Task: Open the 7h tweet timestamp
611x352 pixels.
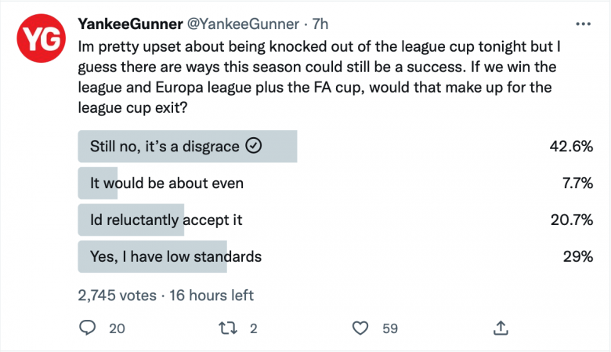Action: pos(320,24)
